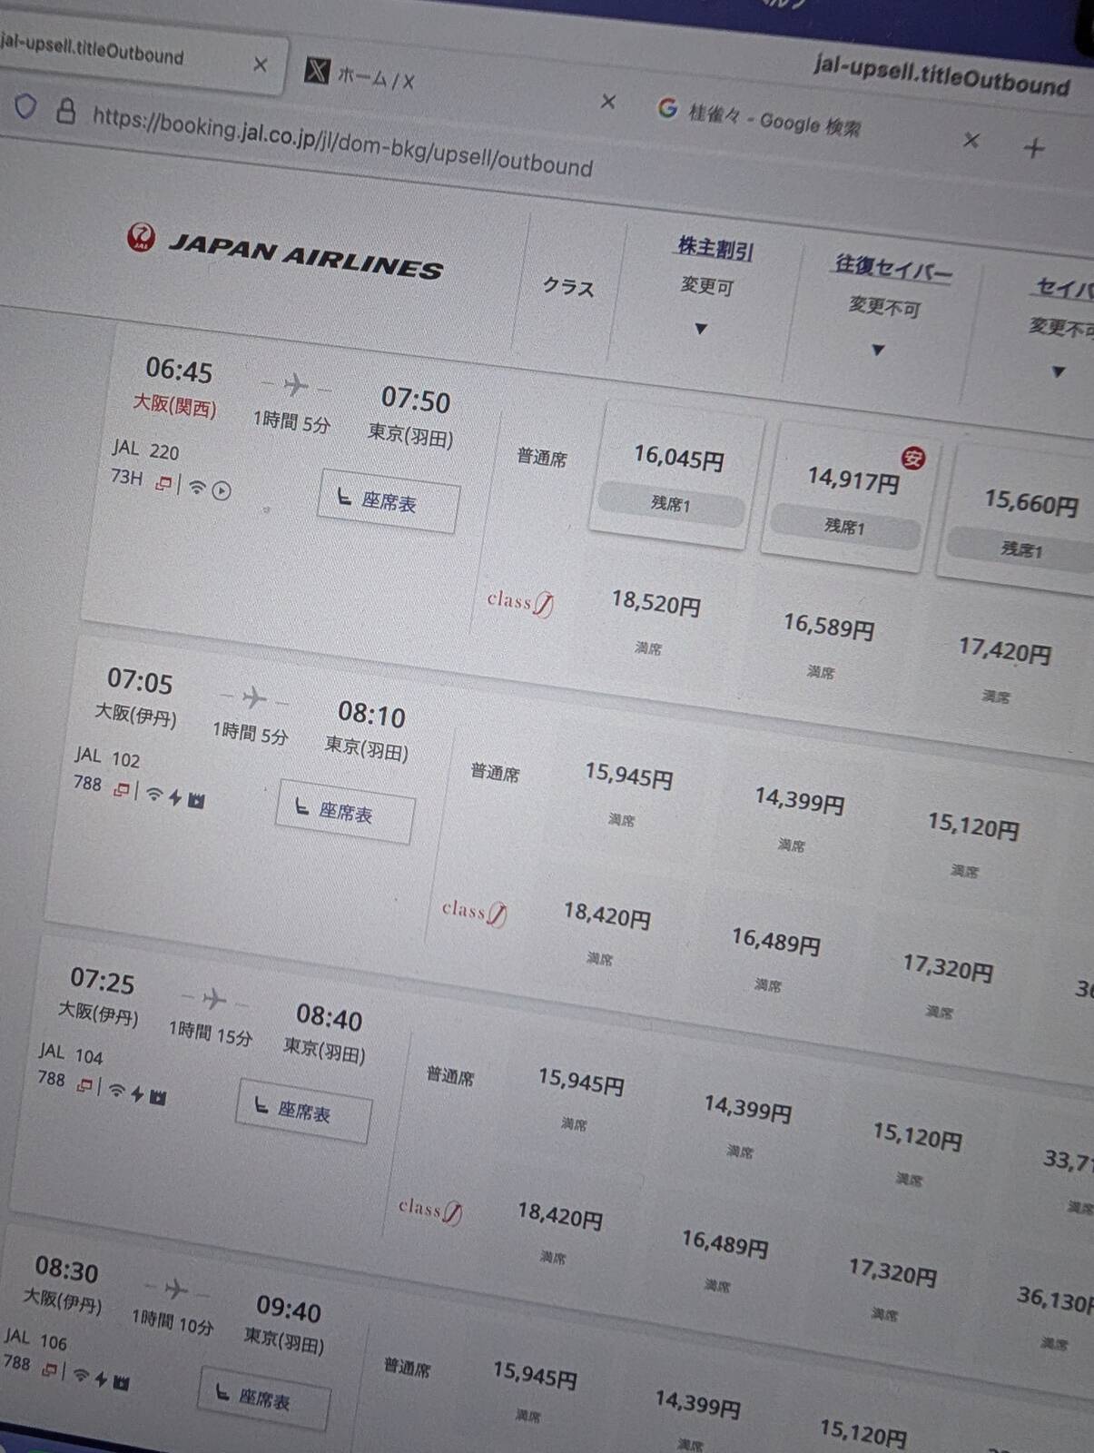Click the seat monitor icon on JAL 104
The width and height of the screenshot is (1094, 1453).
pyautogui.click(x=158, y=1097)
